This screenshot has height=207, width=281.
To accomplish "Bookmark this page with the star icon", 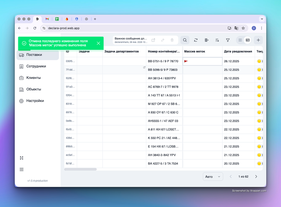I will 243,28.
